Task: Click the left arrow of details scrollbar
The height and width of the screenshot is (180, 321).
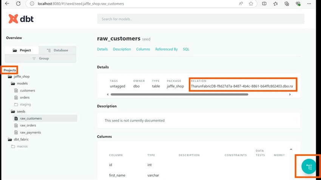Action: pos(108,95)
